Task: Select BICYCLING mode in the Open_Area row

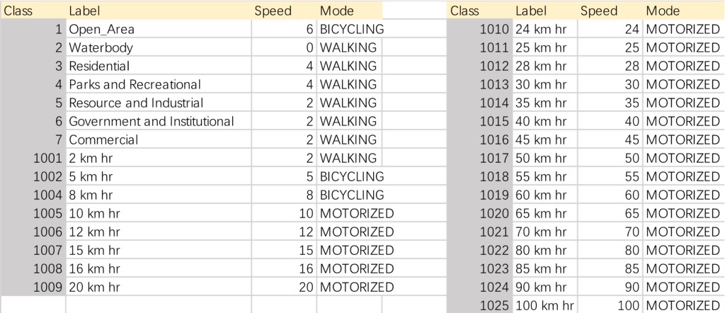Action: pos(351,30)
